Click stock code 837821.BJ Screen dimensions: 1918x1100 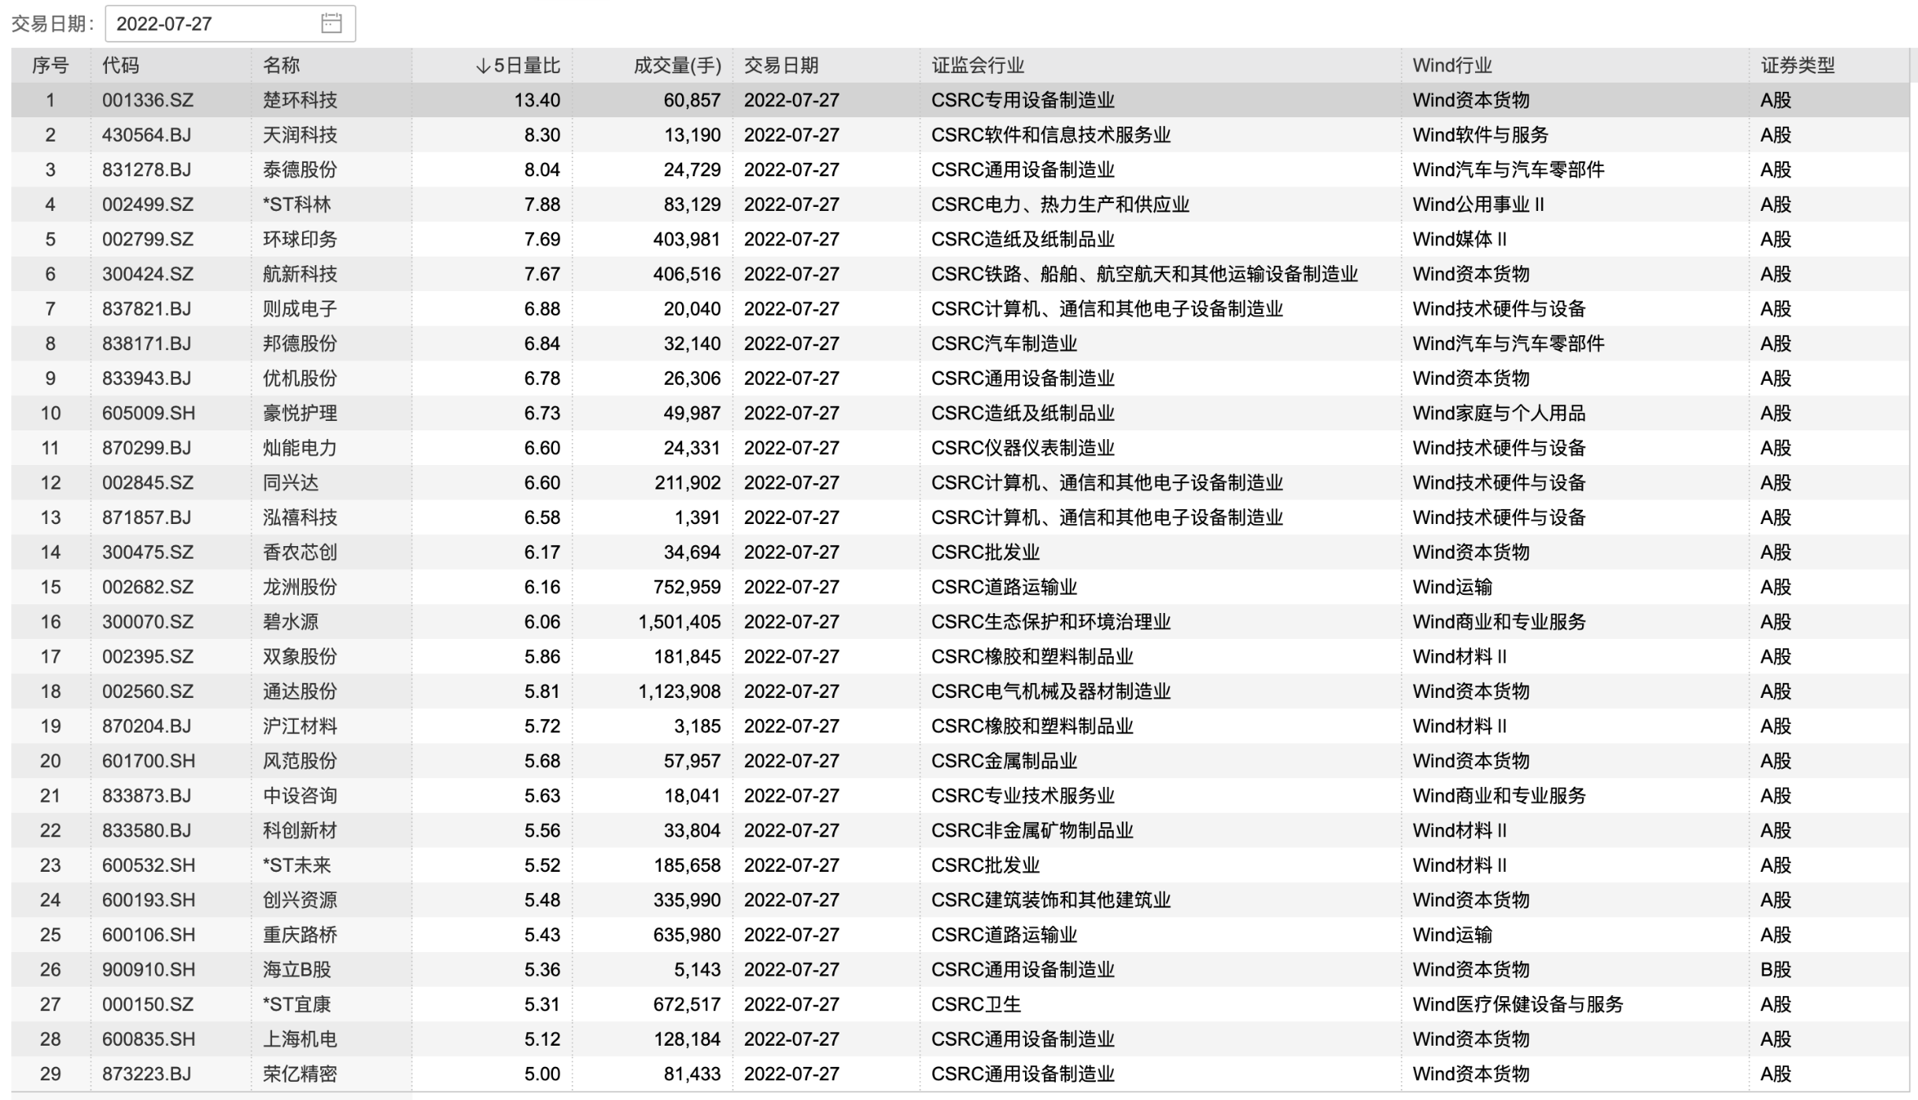146,309
